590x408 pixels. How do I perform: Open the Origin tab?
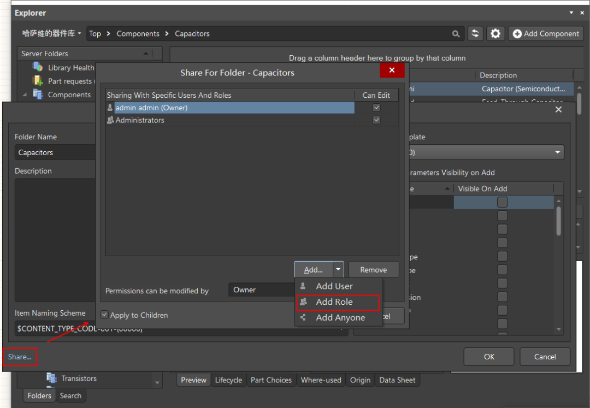point(360,380)
